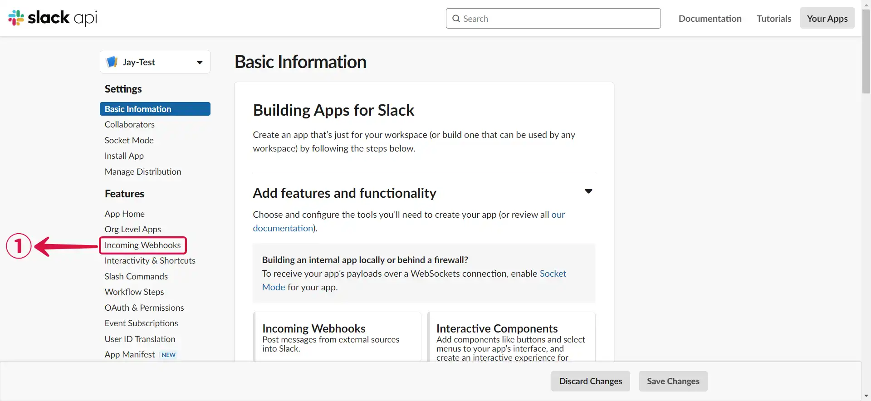Screen dimensions: 871x401
Task: Open Install App page
Action: 124,156
